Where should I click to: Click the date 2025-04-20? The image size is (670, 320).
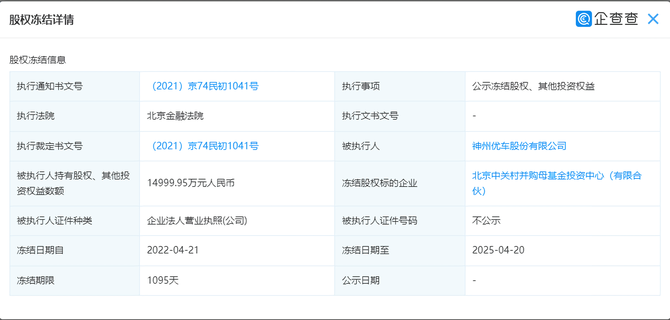(498, 250)
